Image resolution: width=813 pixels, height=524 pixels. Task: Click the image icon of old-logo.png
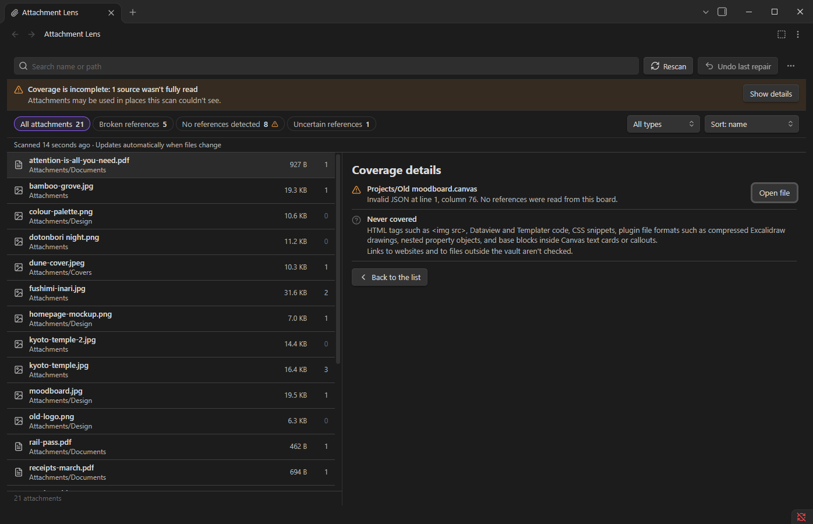click(x=19, y=421)
